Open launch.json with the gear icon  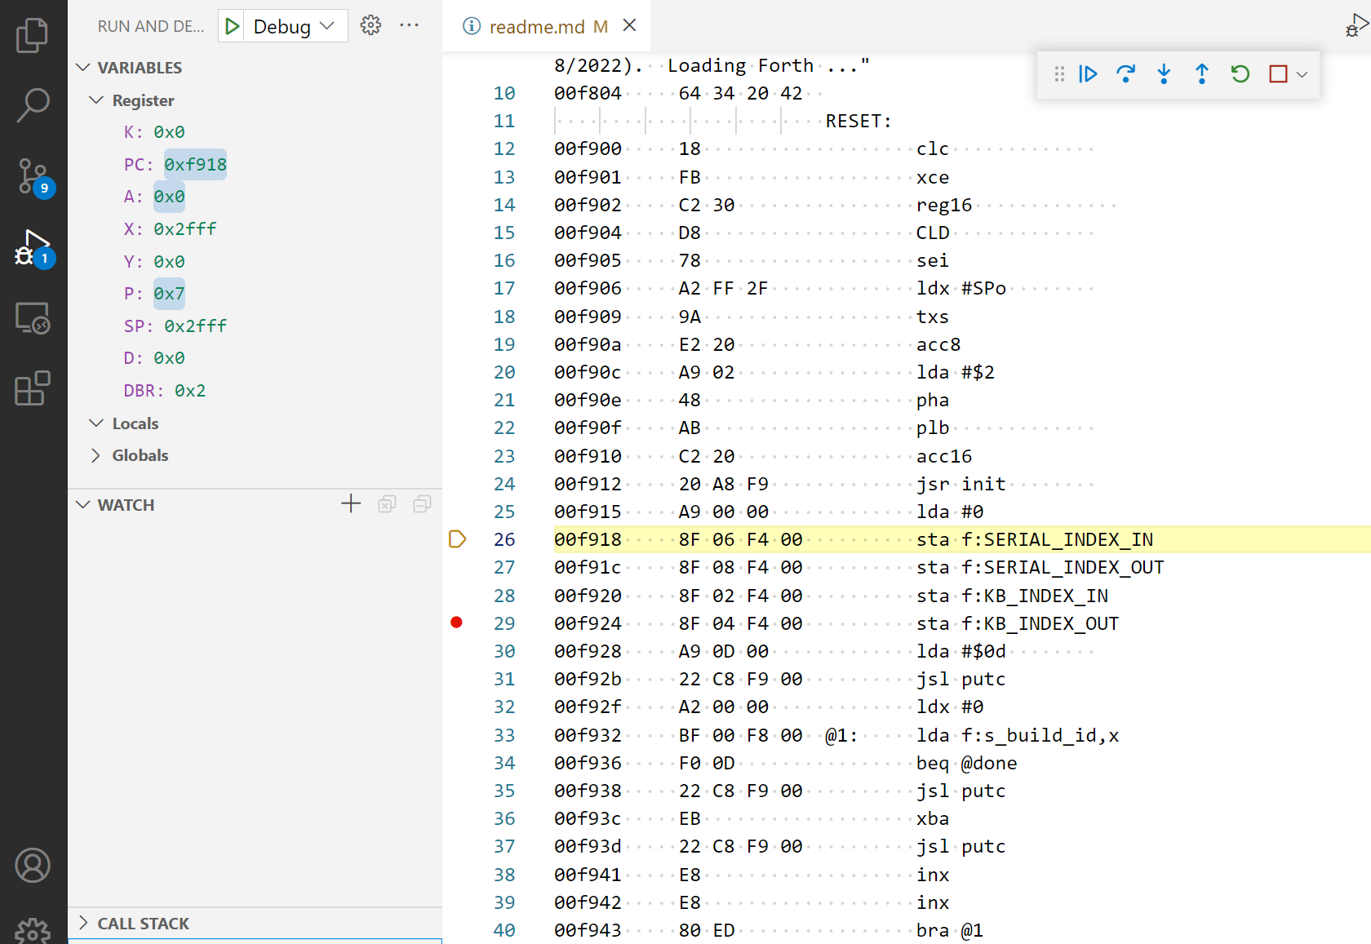pyautogui.click(x=370, y=25)
